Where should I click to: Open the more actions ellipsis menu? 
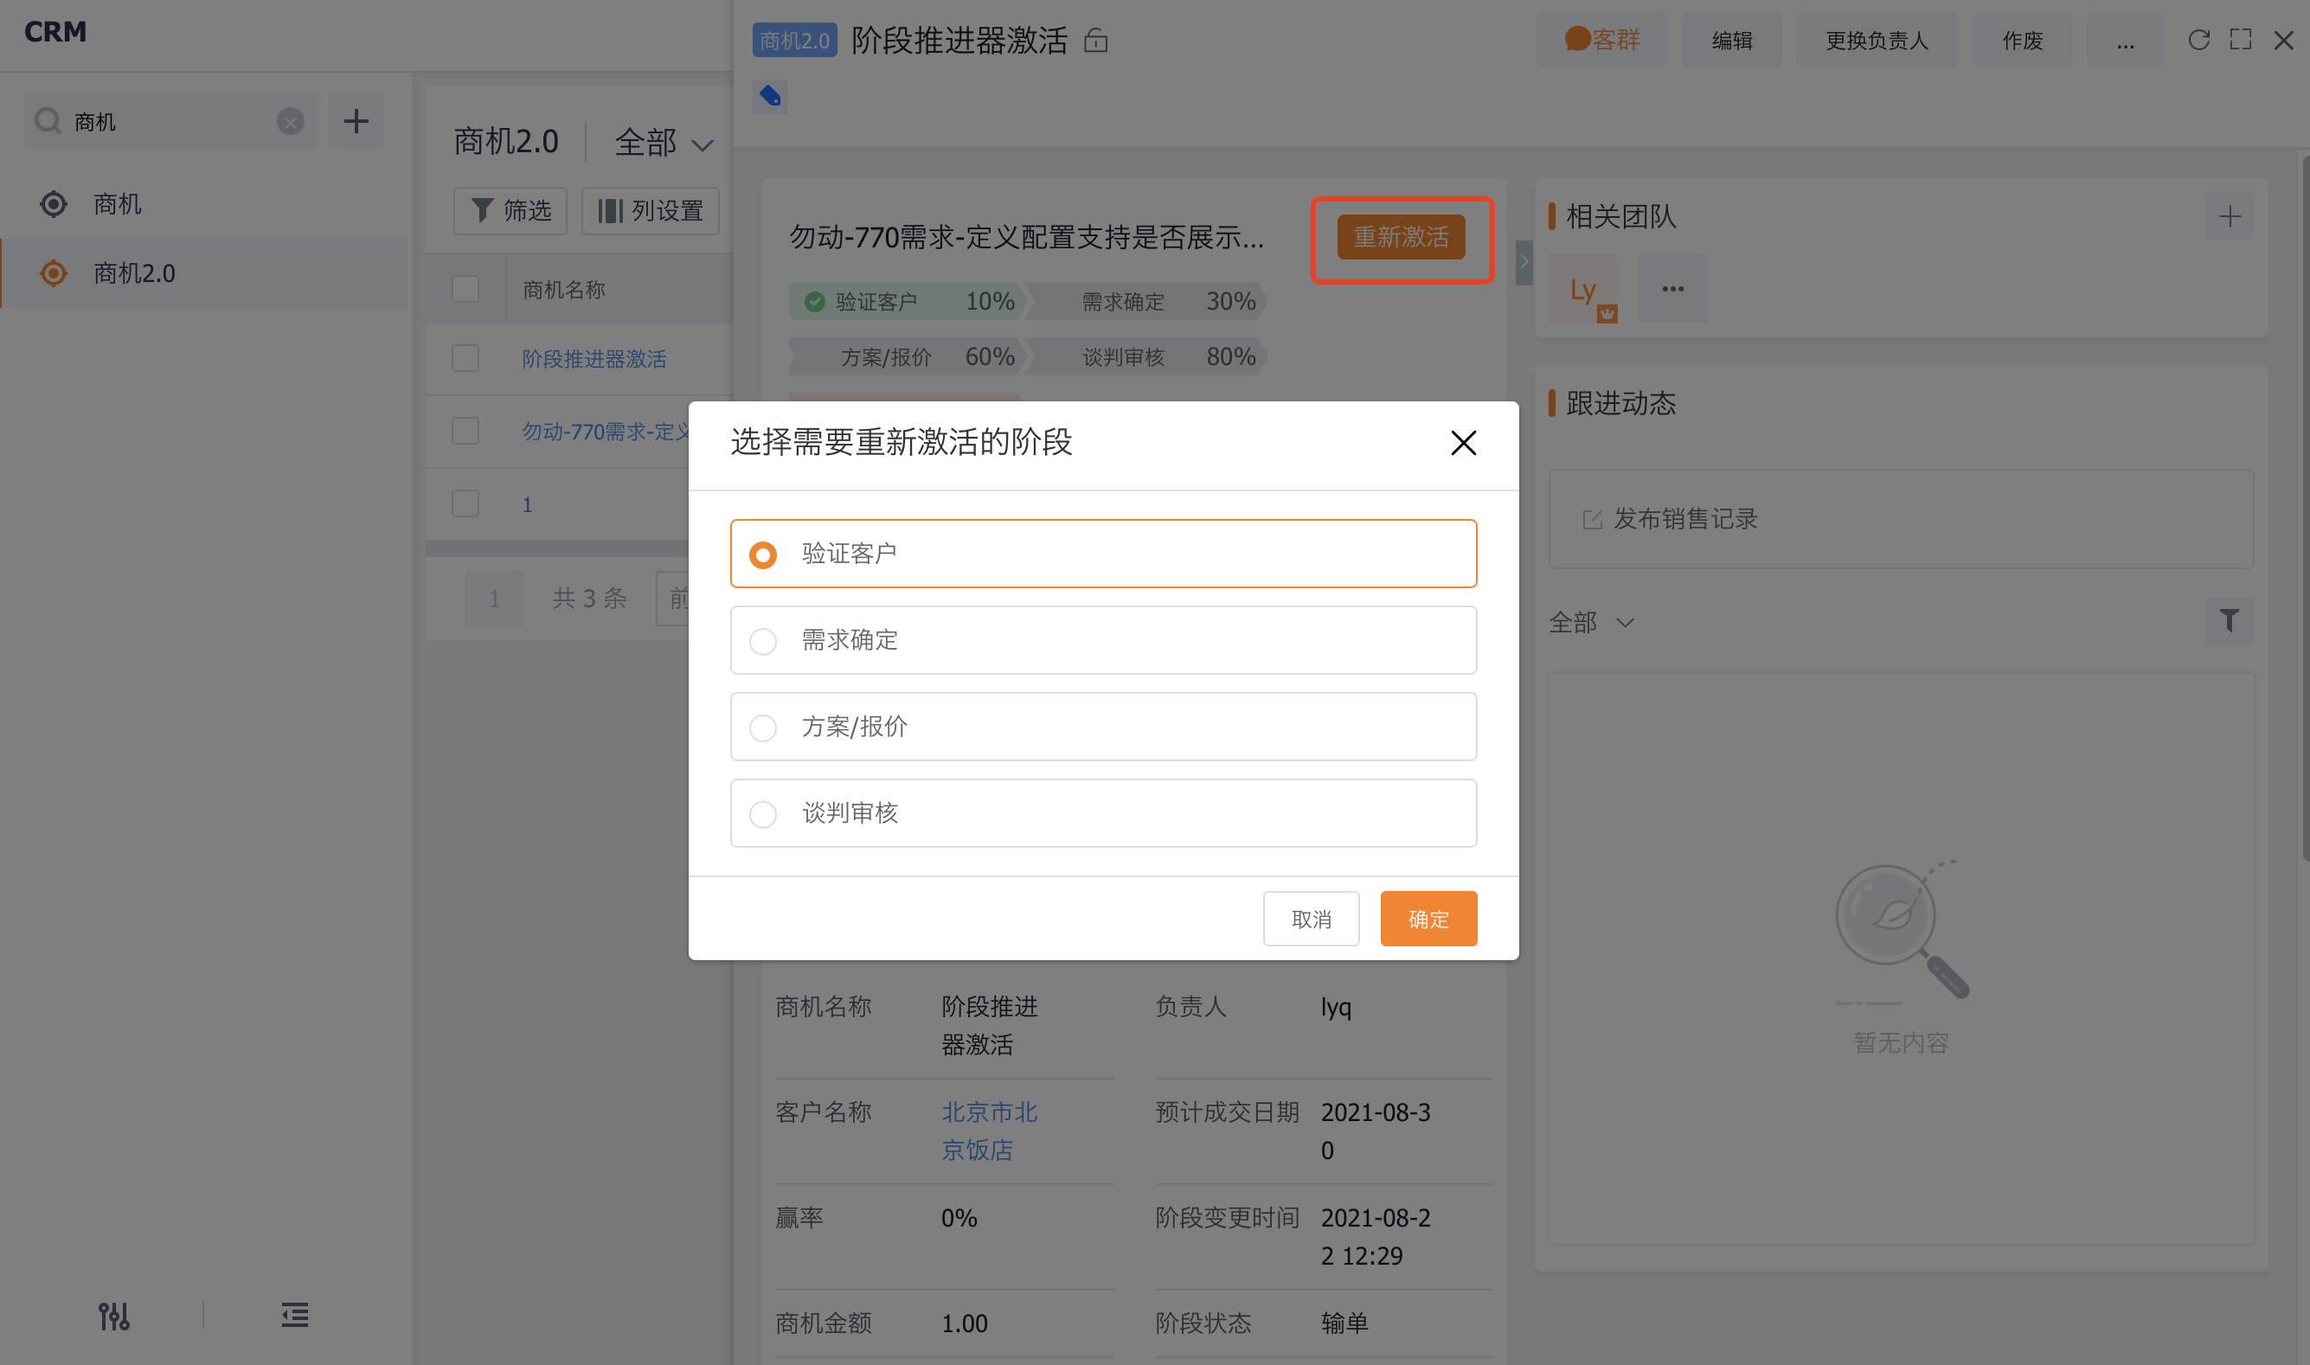point(2125,40)
